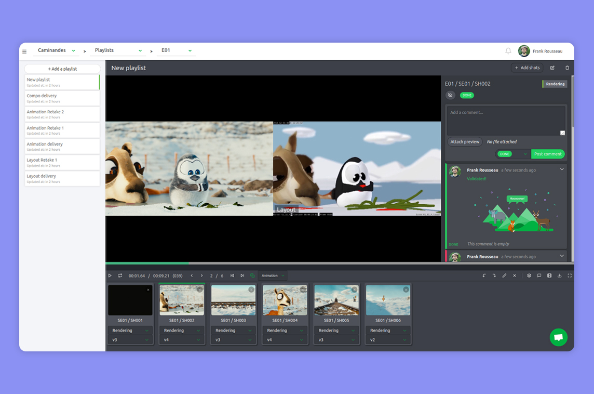Remove SH004 from the playlist
This screenshot has width=594, height=394.
click(303, 290)
